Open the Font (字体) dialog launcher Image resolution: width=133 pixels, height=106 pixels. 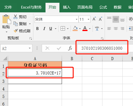(x=102, y=39)
